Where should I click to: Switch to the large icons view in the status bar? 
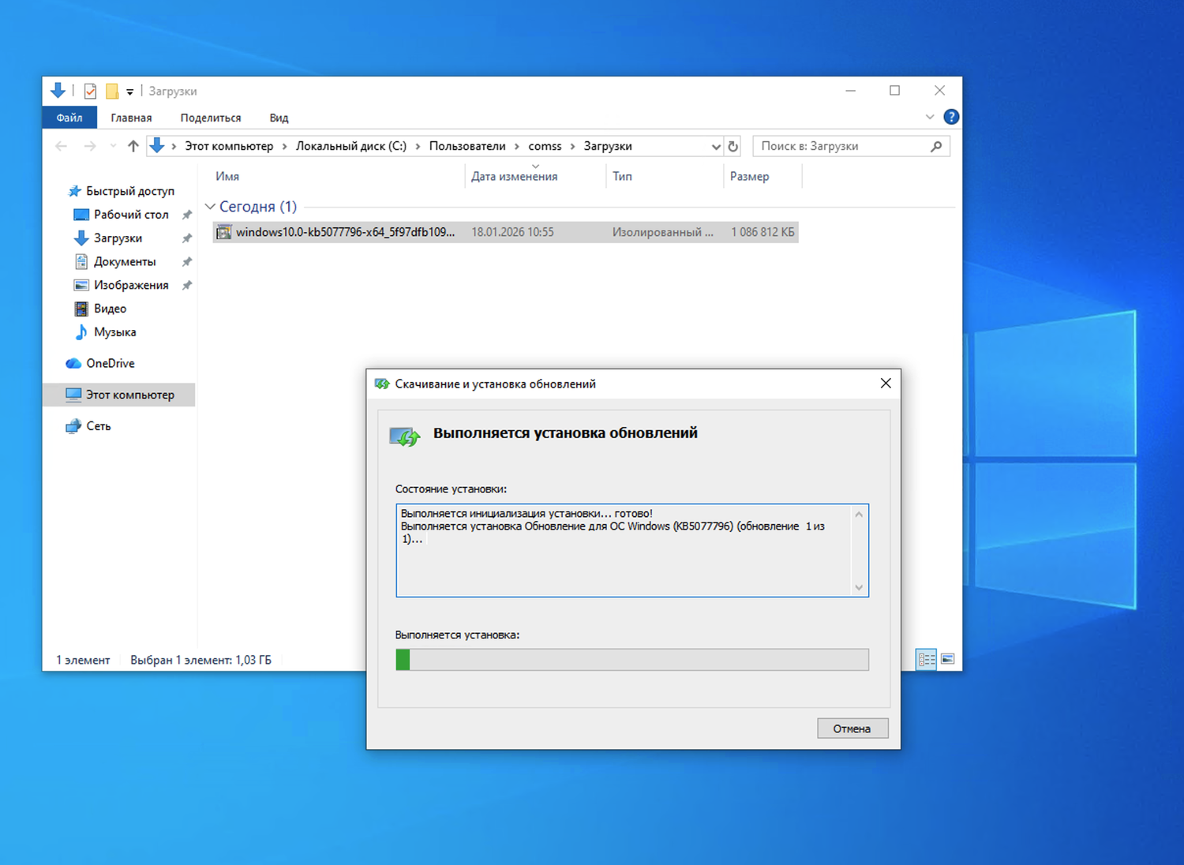pyautogui.click(x=948, y=659)
